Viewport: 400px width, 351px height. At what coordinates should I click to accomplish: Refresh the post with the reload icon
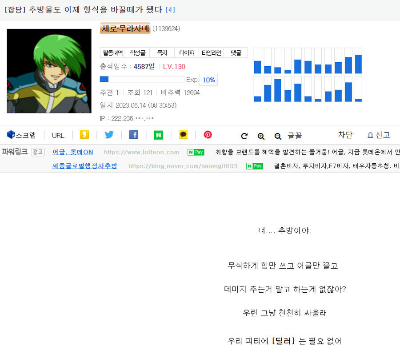[244, 135]
